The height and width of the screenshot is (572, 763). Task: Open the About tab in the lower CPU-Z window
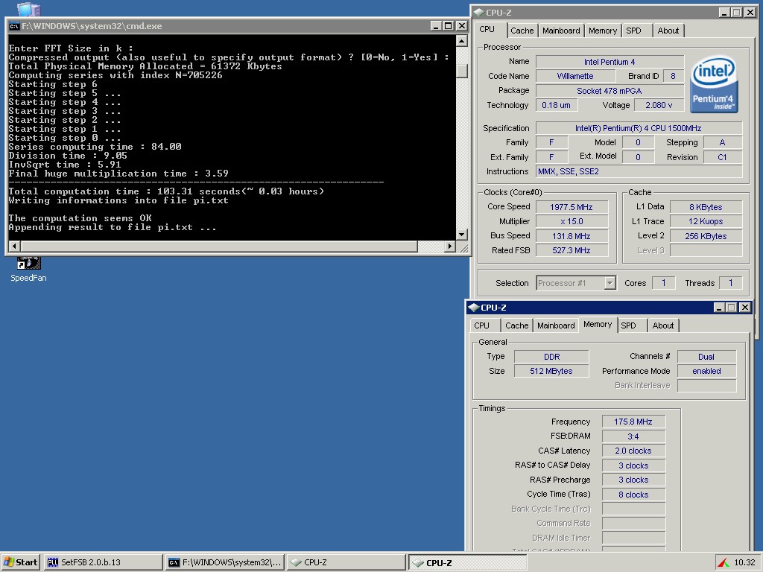tap(662, 325)
